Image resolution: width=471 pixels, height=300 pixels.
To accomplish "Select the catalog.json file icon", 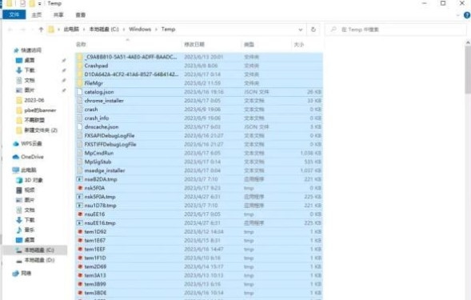I will [x=80, y=92].
